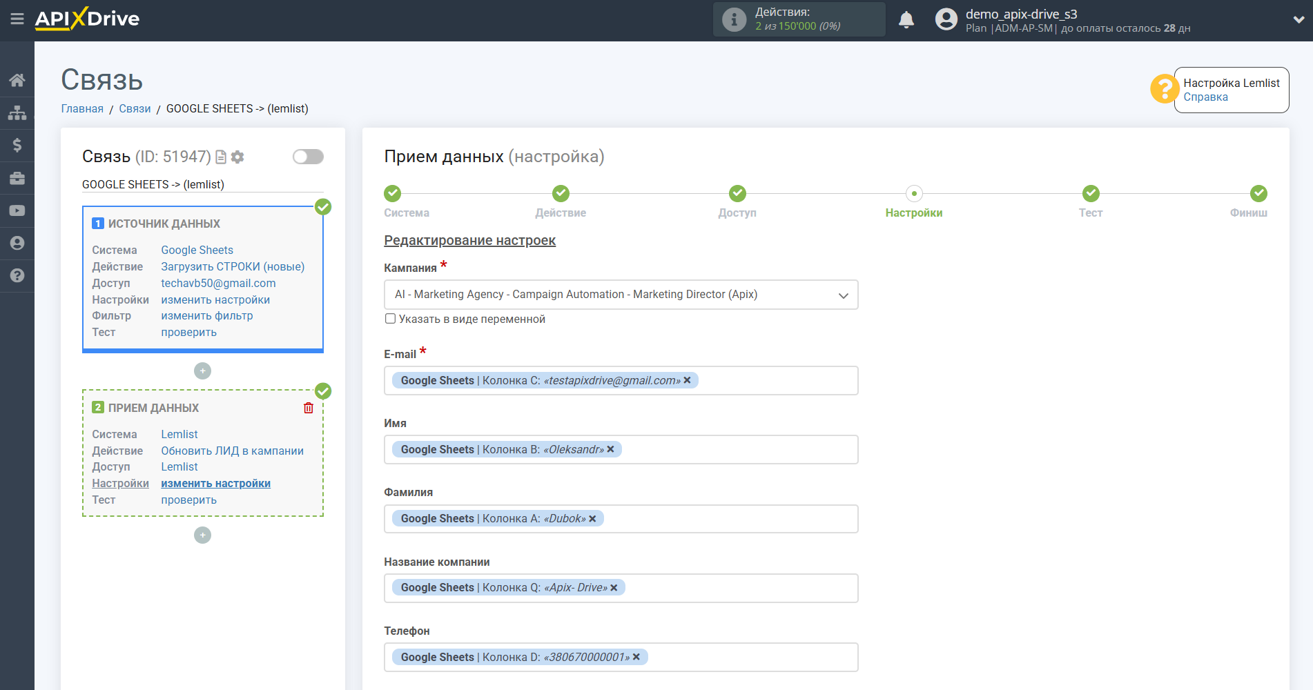Click the E-mail input field
The width and height of the screenshot is (1313, 690).
(x=621, y=381)
